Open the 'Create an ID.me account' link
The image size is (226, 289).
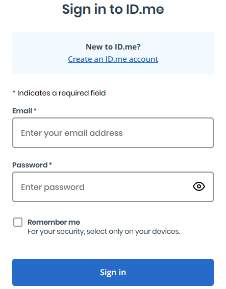[113, 59]
